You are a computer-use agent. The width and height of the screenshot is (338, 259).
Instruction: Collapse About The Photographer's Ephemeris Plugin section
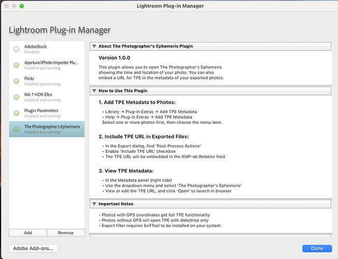click(94, 46)
